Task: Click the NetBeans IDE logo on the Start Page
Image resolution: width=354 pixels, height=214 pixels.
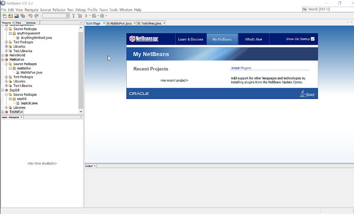Action: click(144, 39)
